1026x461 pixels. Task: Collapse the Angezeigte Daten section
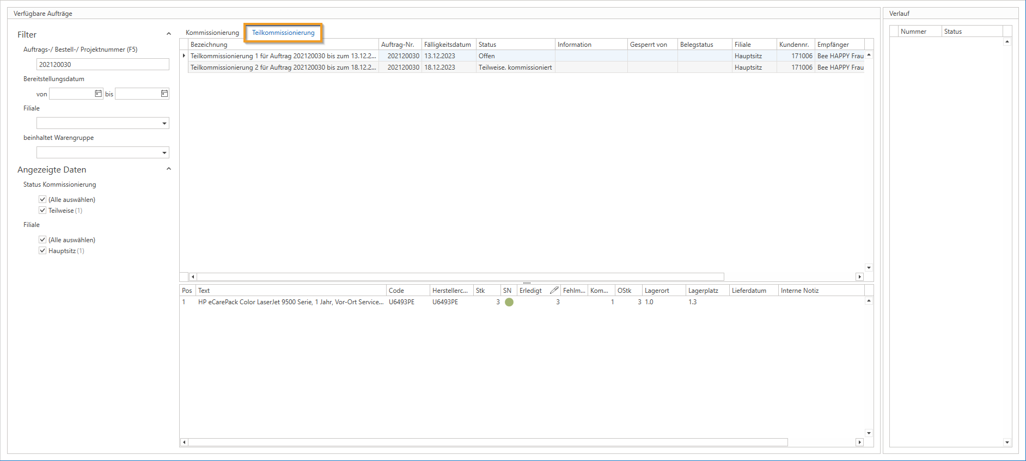click(169, 169)
